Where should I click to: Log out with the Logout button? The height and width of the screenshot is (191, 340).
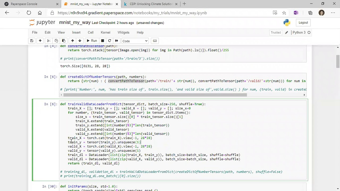pyautogui.click(x=303, y=23)
